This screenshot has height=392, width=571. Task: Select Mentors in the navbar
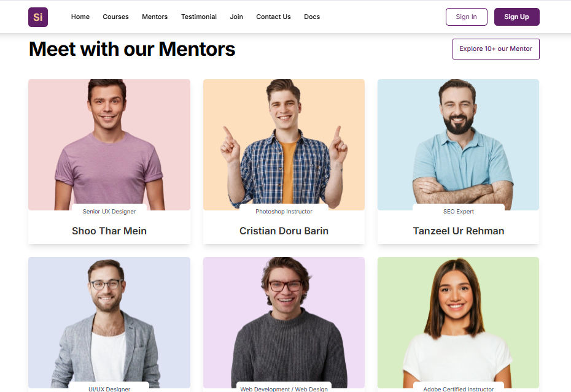pyautogui.click(x=155, y=17)
